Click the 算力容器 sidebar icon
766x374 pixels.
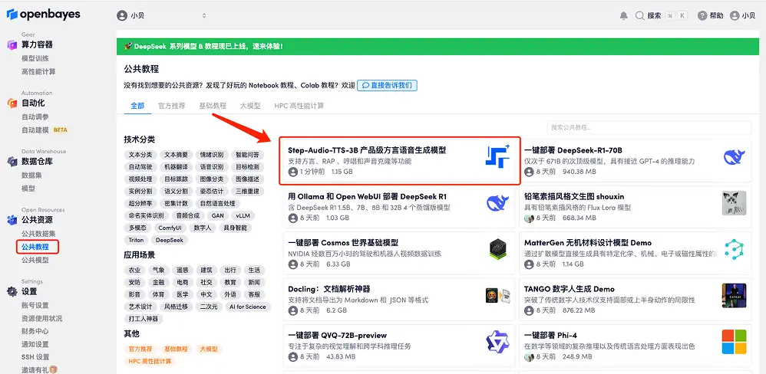(12, 45)
